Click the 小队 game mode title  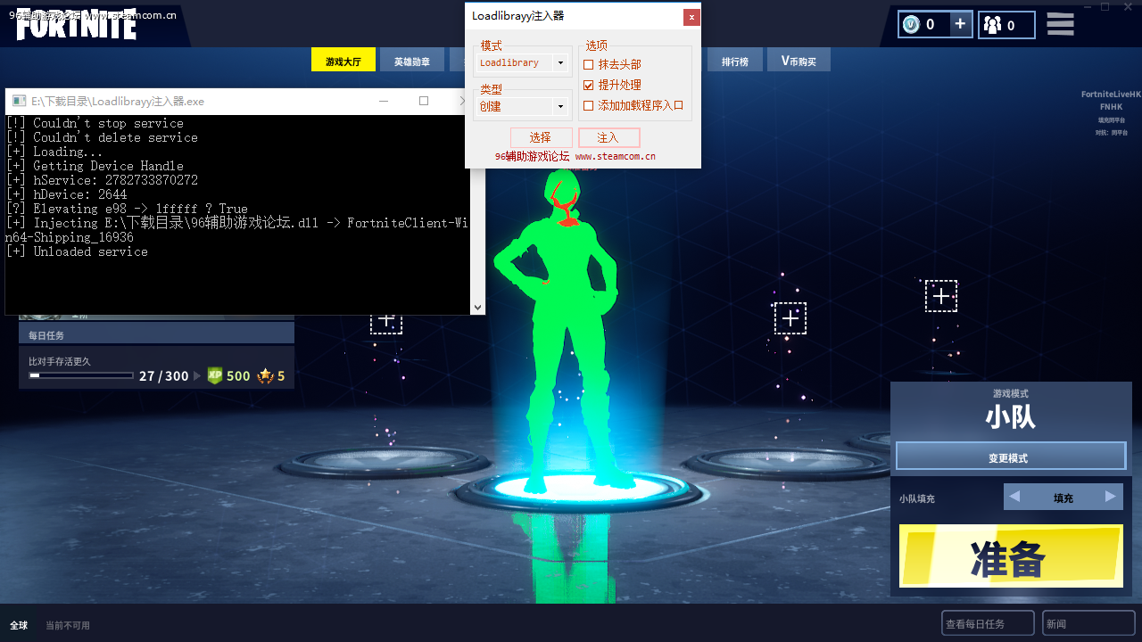1011,417
